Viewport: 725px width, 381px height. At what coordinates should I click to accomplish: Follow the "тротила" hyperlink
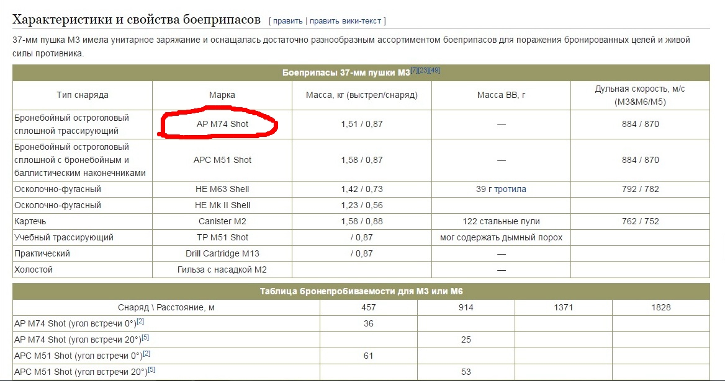tap(510, 189)
